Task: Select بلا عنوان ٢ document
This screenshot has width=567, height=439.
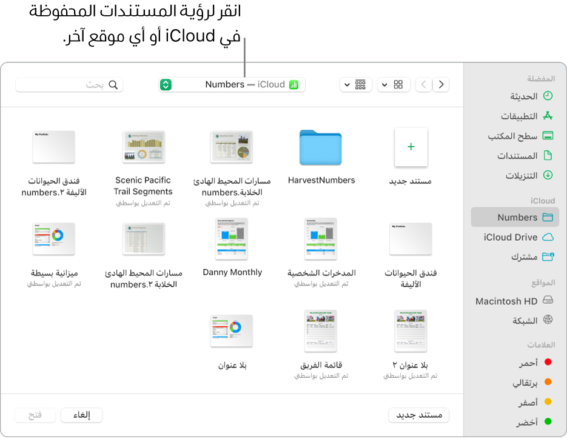Action: 411,331
